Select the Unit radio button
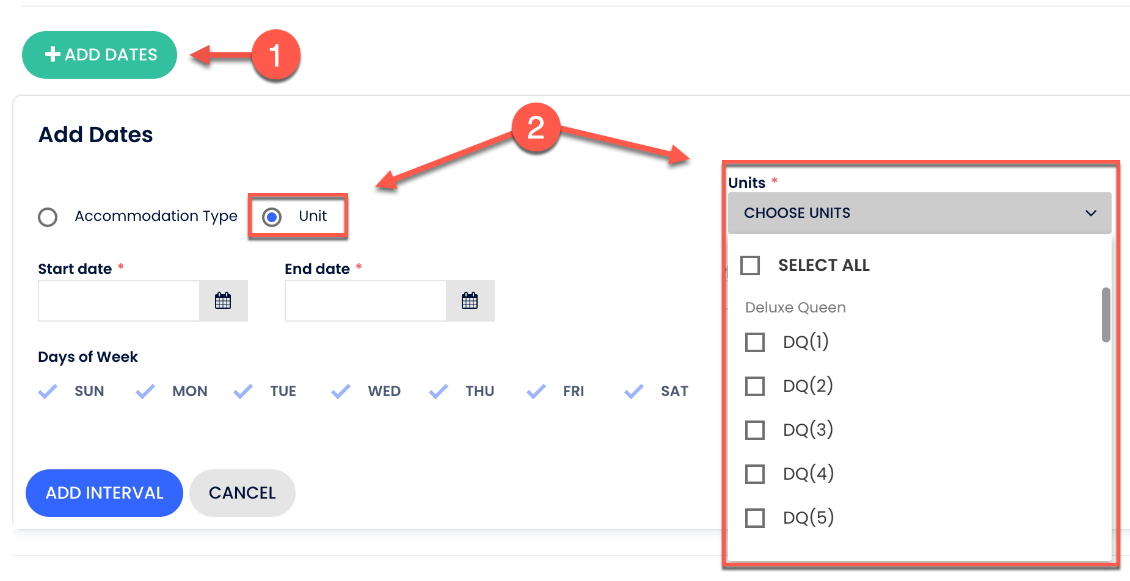 [272, 217]
